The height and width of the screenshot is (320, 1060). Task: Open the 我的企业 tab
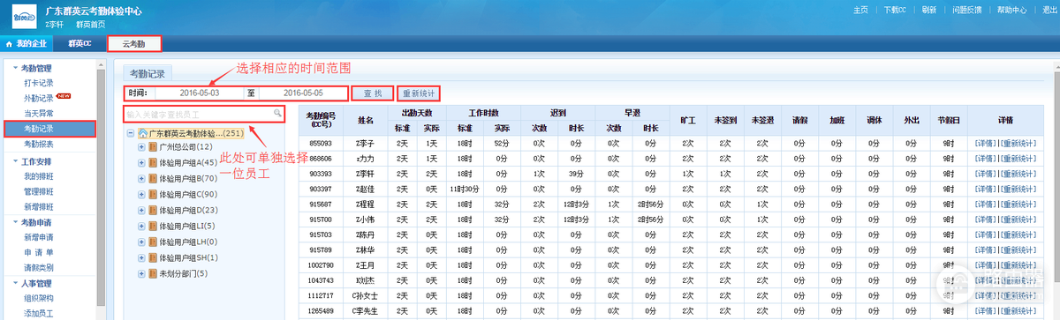(x=26, y=43)
